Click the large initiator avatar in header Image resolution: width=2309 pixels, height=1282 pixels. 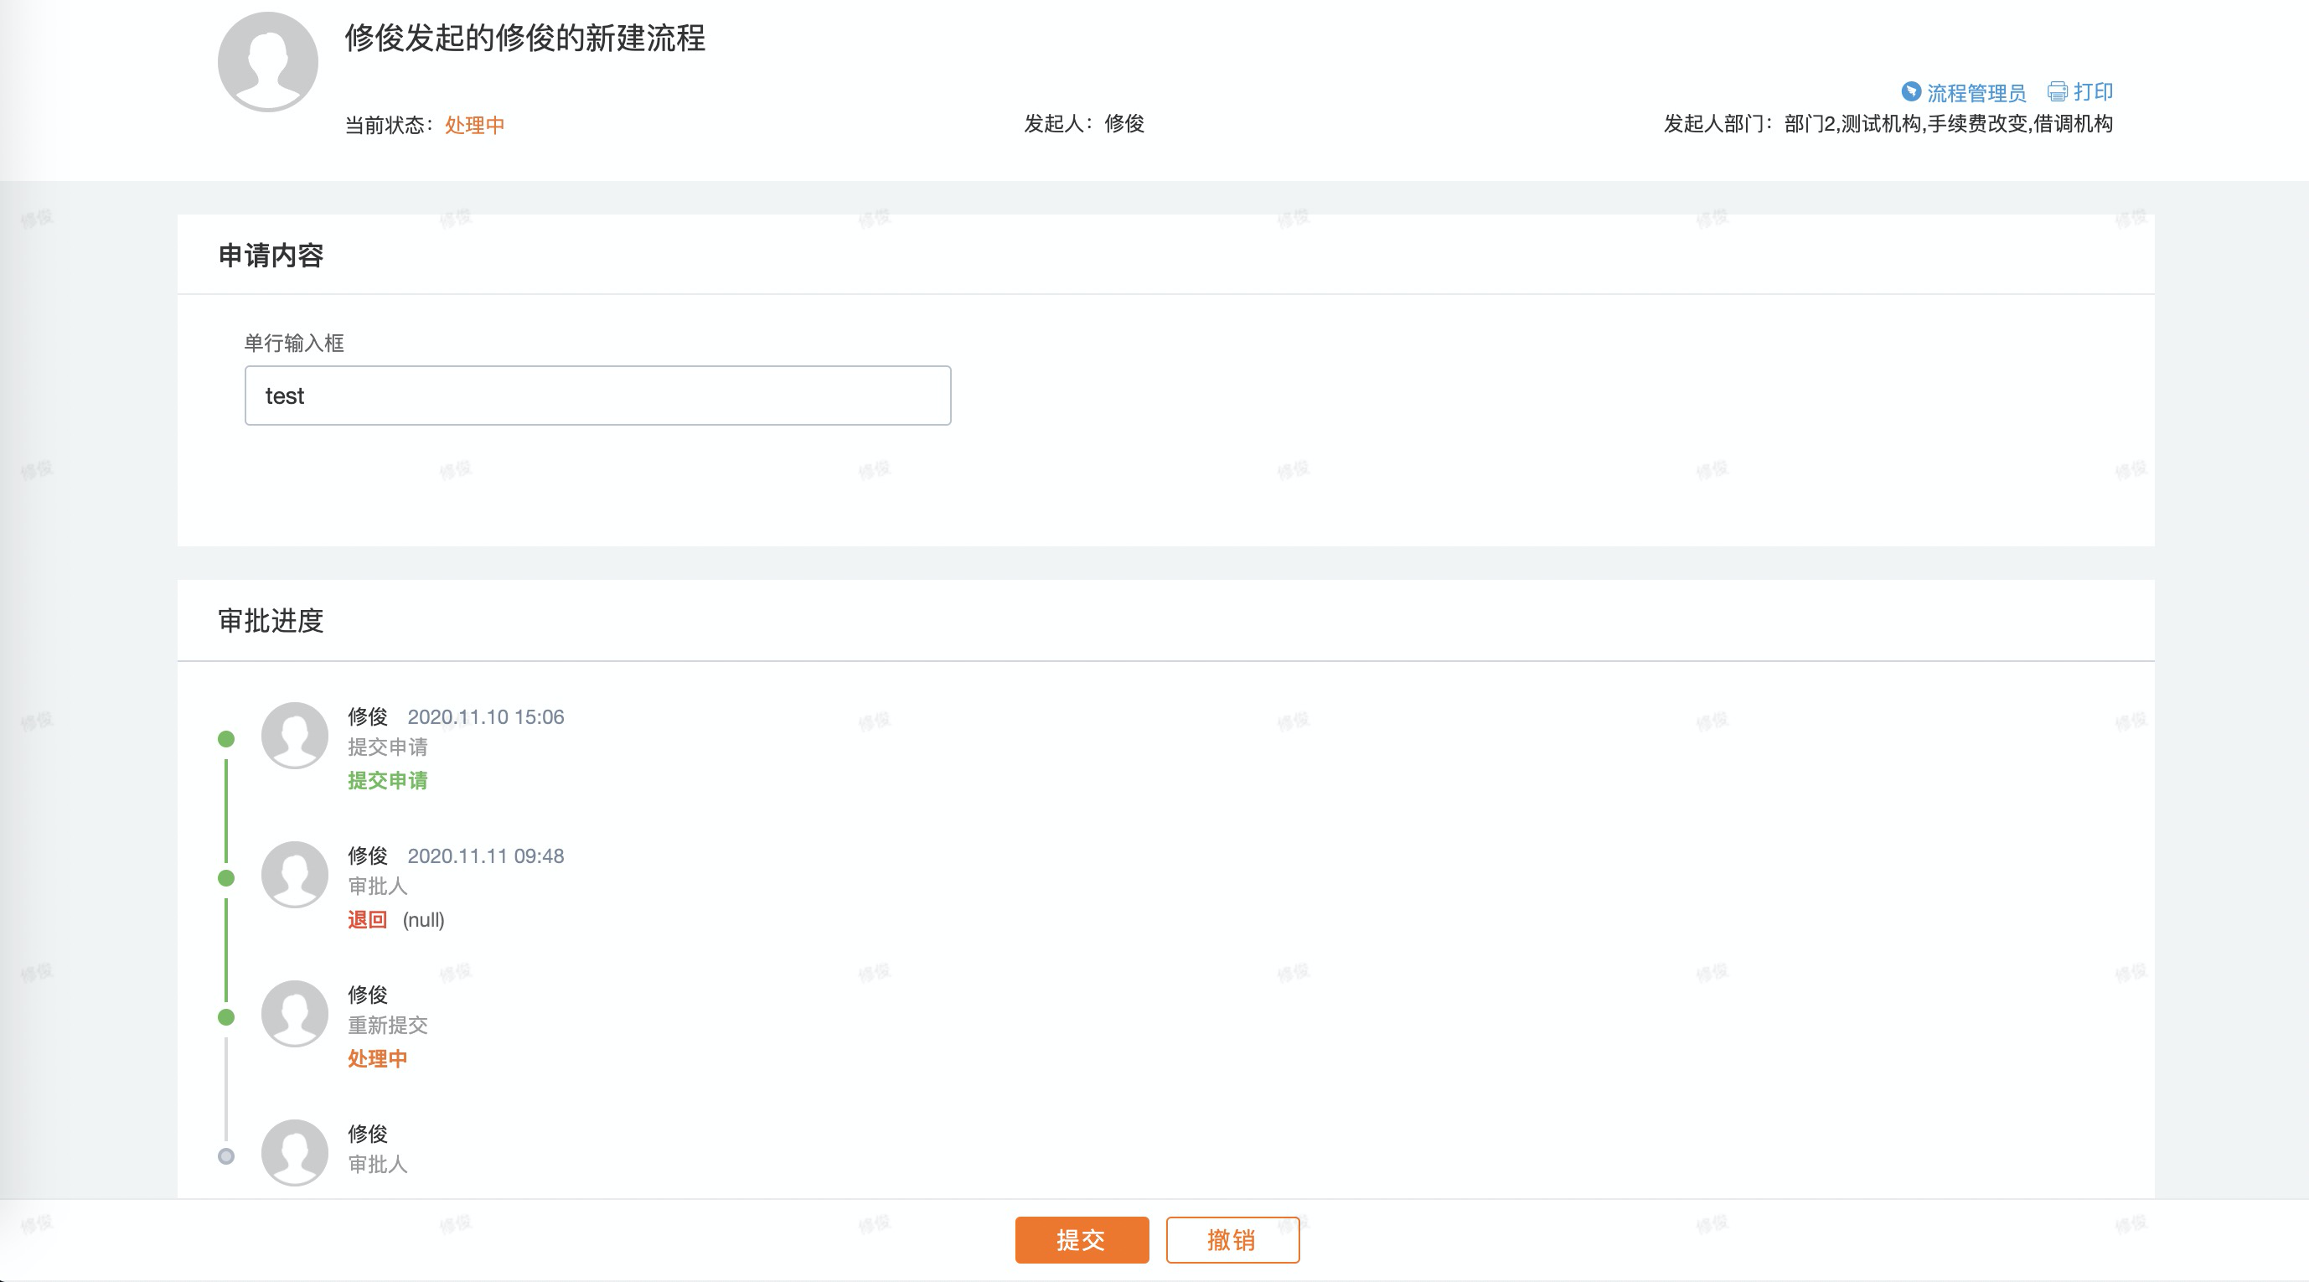[268, 61]
